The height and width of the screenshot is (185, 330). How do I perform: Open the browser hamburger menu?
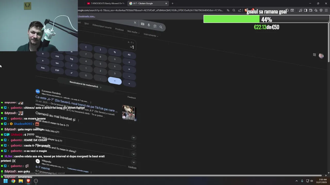(326, 10)
